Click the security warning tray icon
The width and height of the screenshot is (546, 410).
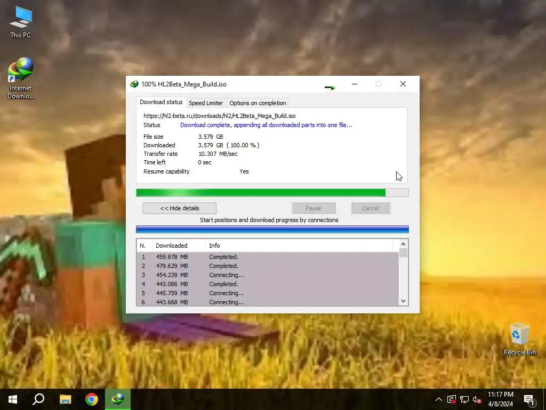tap(452, 399)
